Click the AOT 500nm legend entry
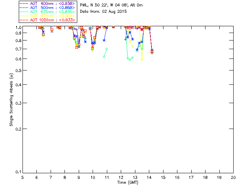This screenshot has width=240, height=192. [x=47, y=7]
